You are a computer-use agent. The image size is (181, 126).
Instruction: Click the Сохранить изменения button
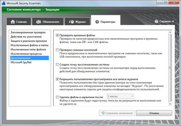click(x=117, y=113)
